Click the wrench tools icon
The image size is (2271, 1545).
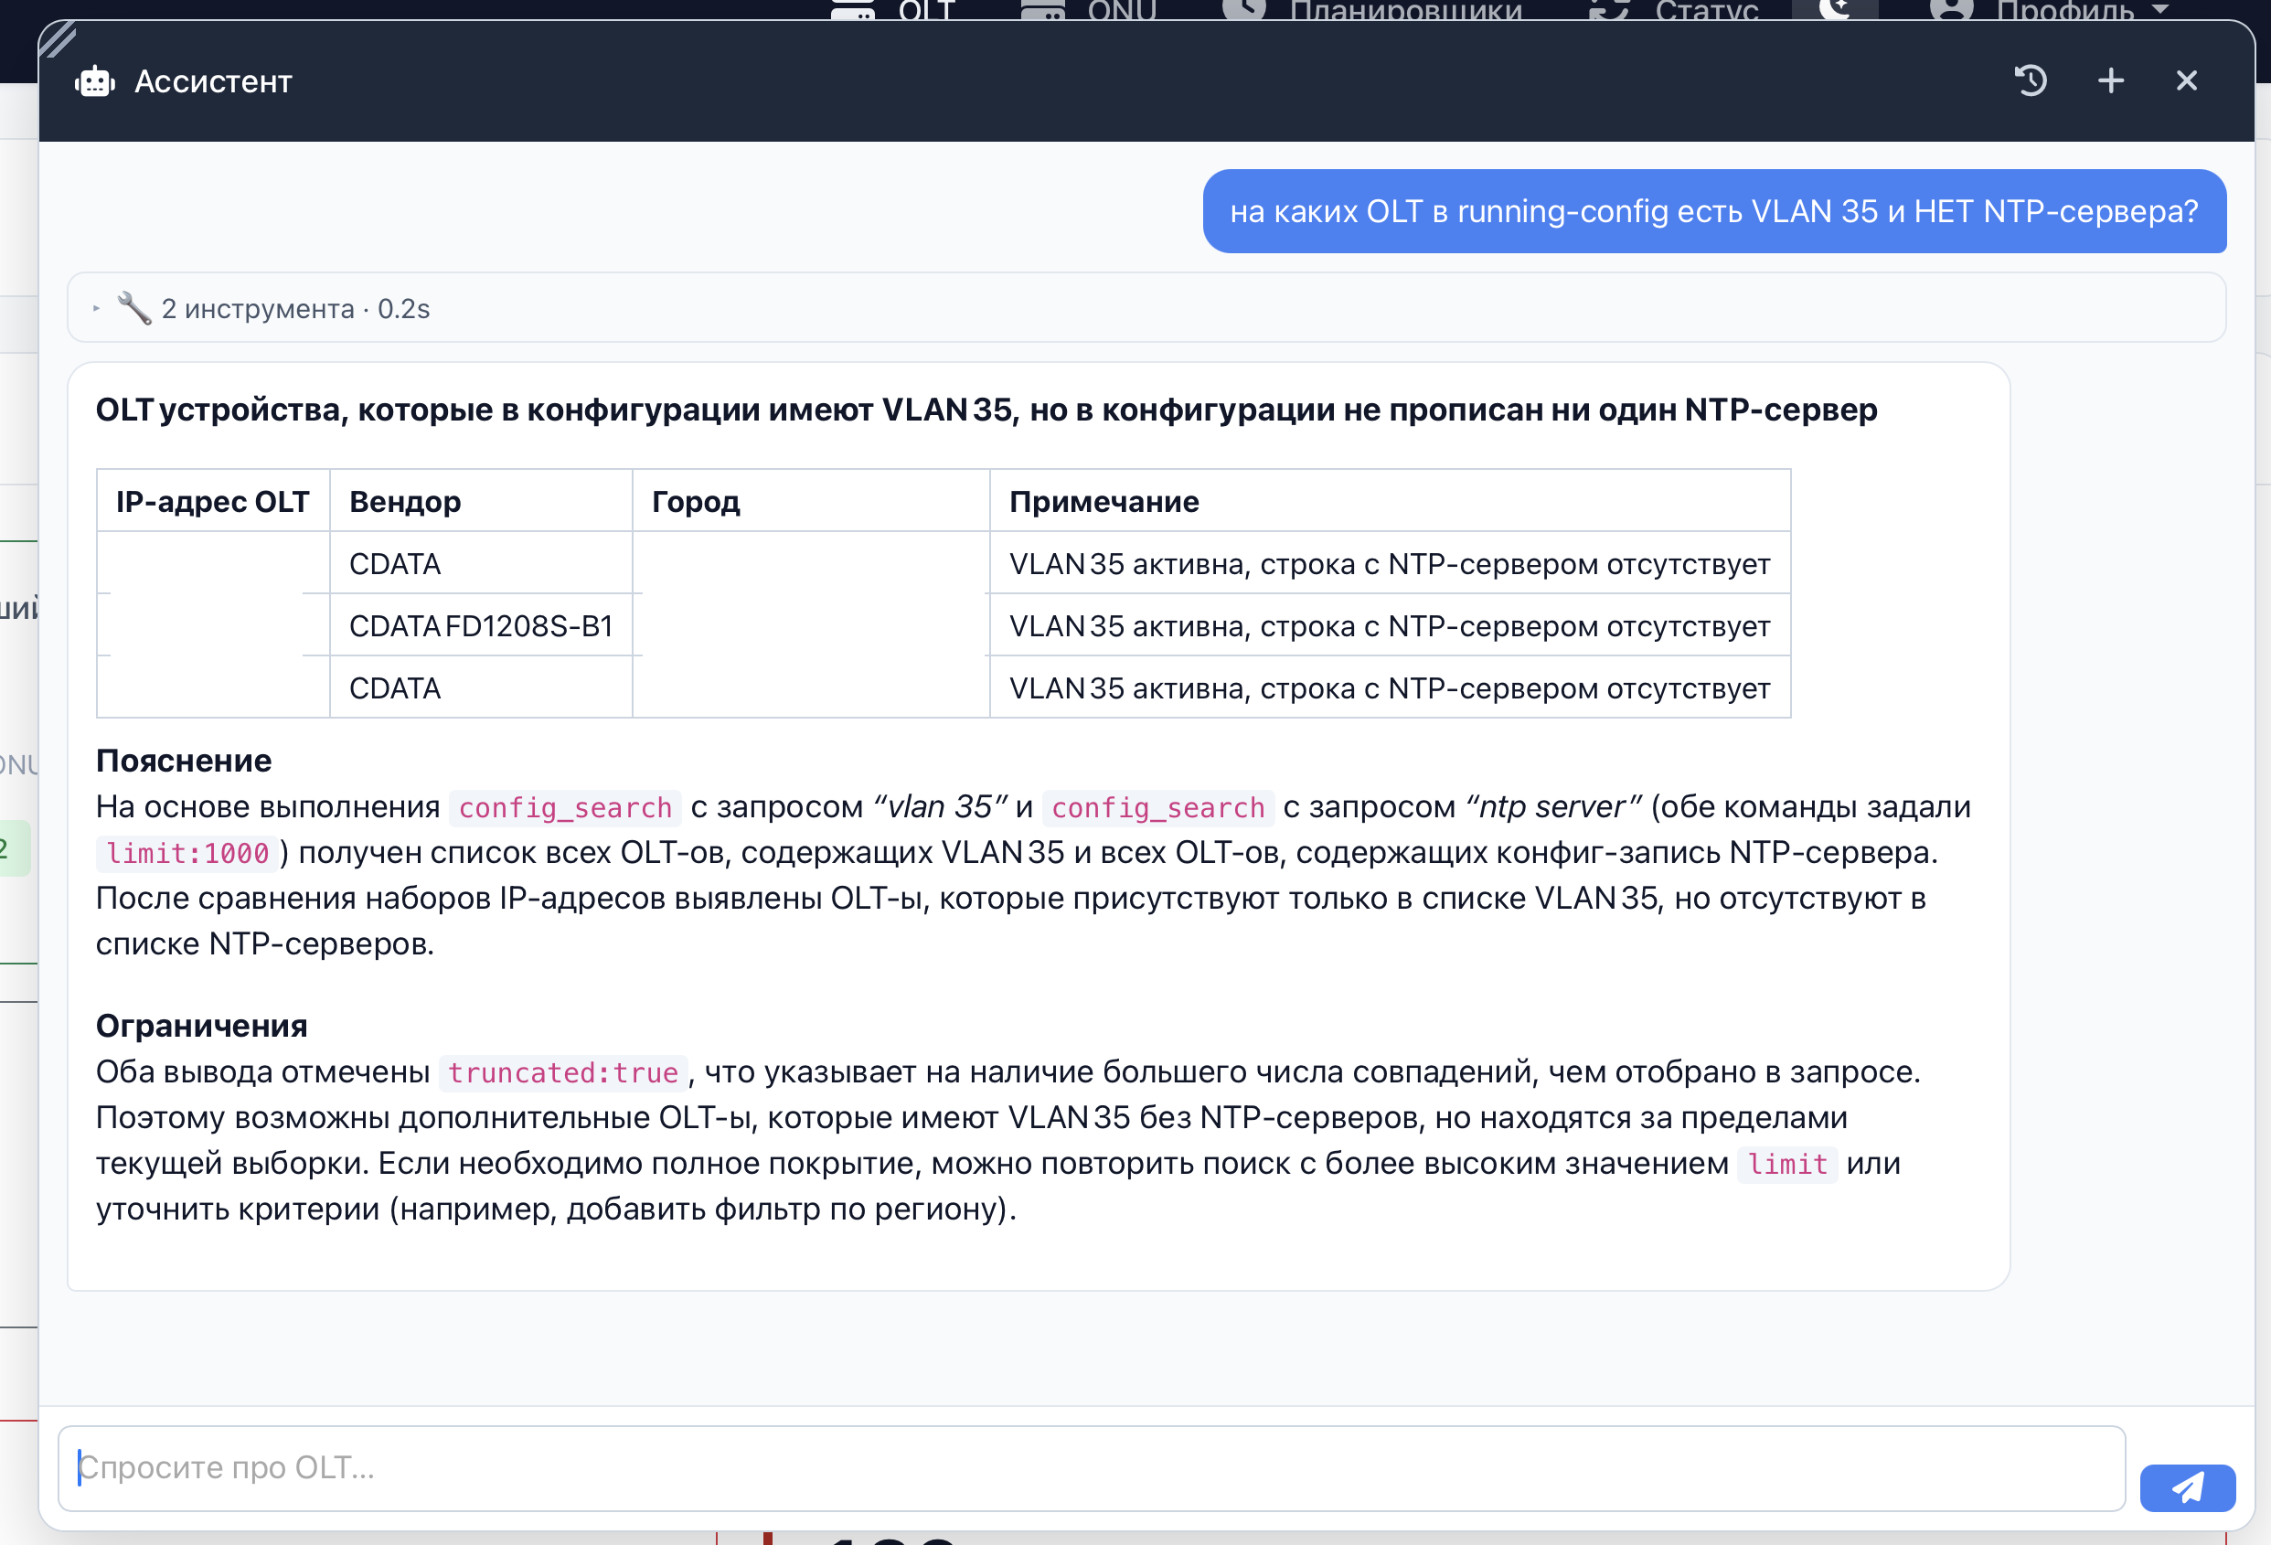click(133, 308)
